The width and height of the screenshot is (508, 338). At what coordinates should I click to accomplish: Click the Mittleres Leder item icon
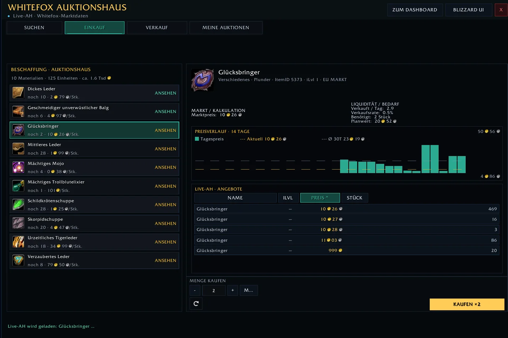[x=18, y=149]
